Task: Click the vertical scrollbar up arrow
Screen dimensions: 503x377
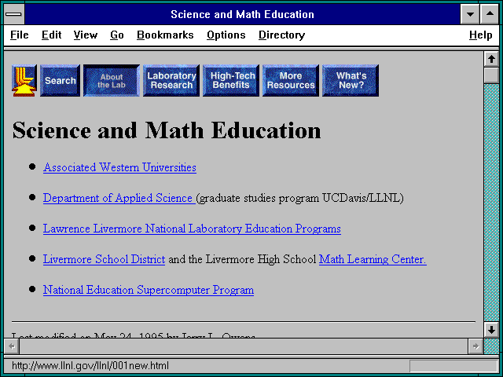Action: point(491,59)
